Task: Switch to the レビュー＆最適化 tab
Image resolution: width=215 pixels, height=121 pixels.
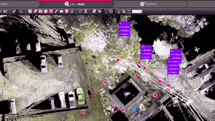Action: pyautogui.click(x=75, y=4)
